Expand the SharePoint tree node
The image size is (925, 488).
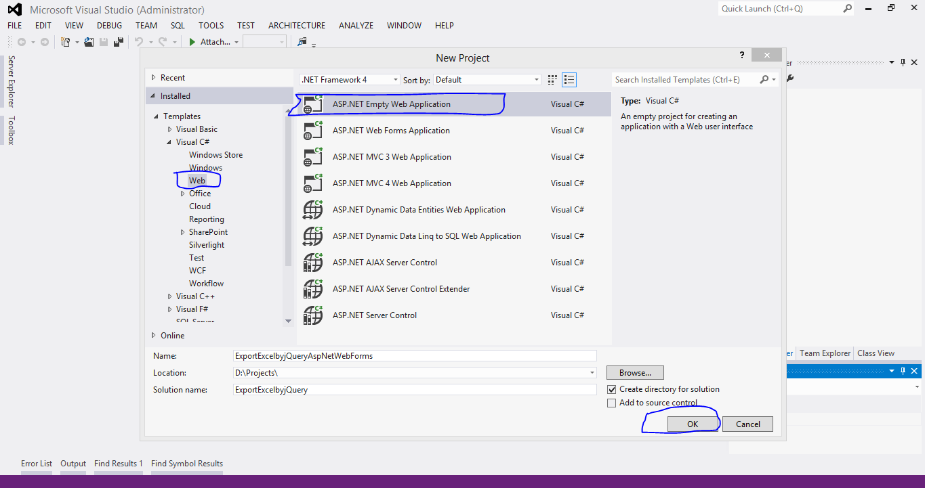(183, 232)
